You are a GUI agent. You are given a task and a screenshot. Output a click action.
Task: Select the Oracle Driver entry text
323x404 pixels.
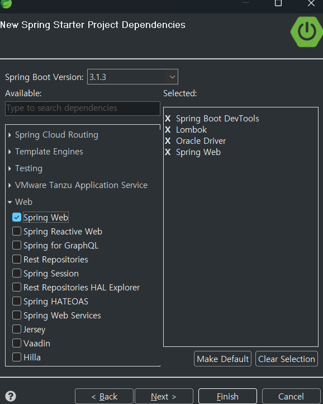coord(201,141)
